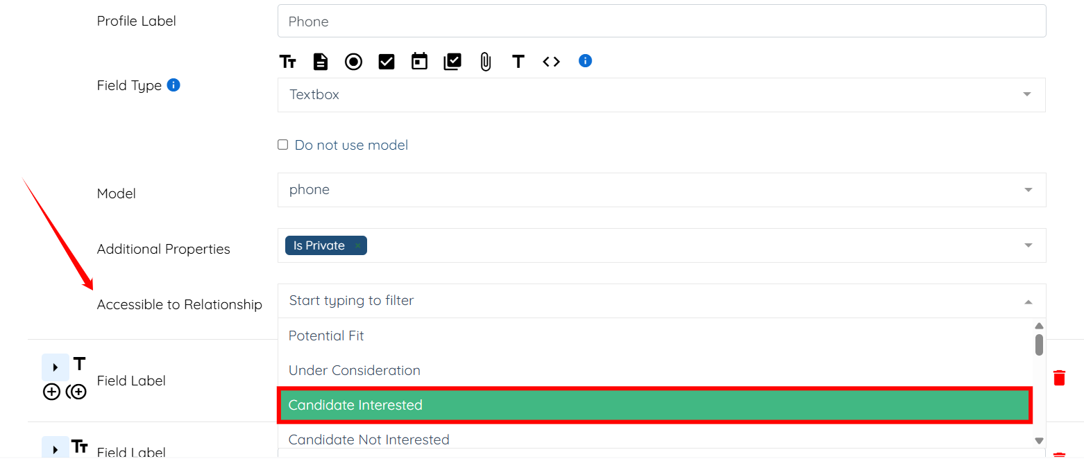Open the Model dropdown showing phone
This screenshot has height=461, width=1084.
661,190
